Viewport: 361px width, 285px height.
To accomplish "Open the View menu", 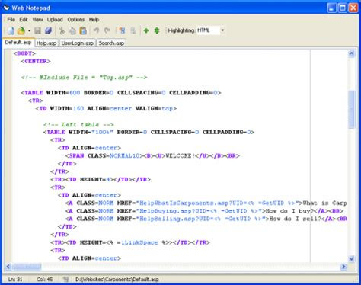I will click(x=37, y=20).
